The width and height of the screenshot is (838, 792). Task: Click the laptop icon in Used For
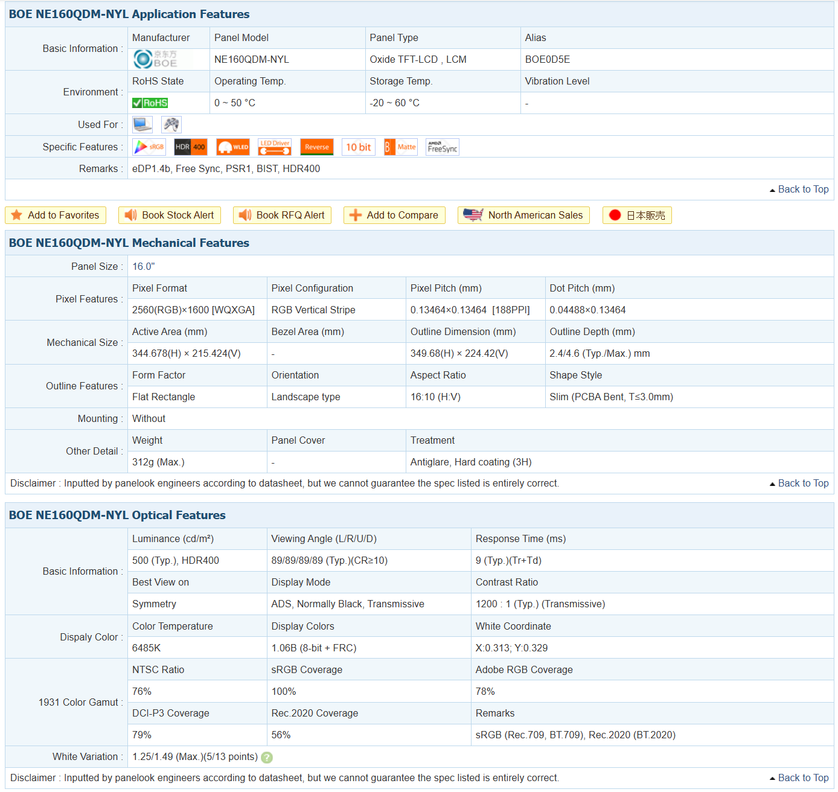pyautogui.click(x=142, y=125)
